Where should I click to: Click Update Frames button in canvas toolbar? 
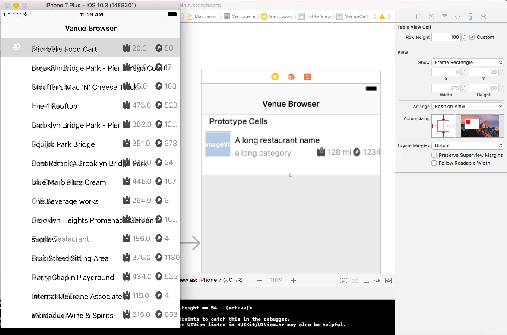pos(343,280)
